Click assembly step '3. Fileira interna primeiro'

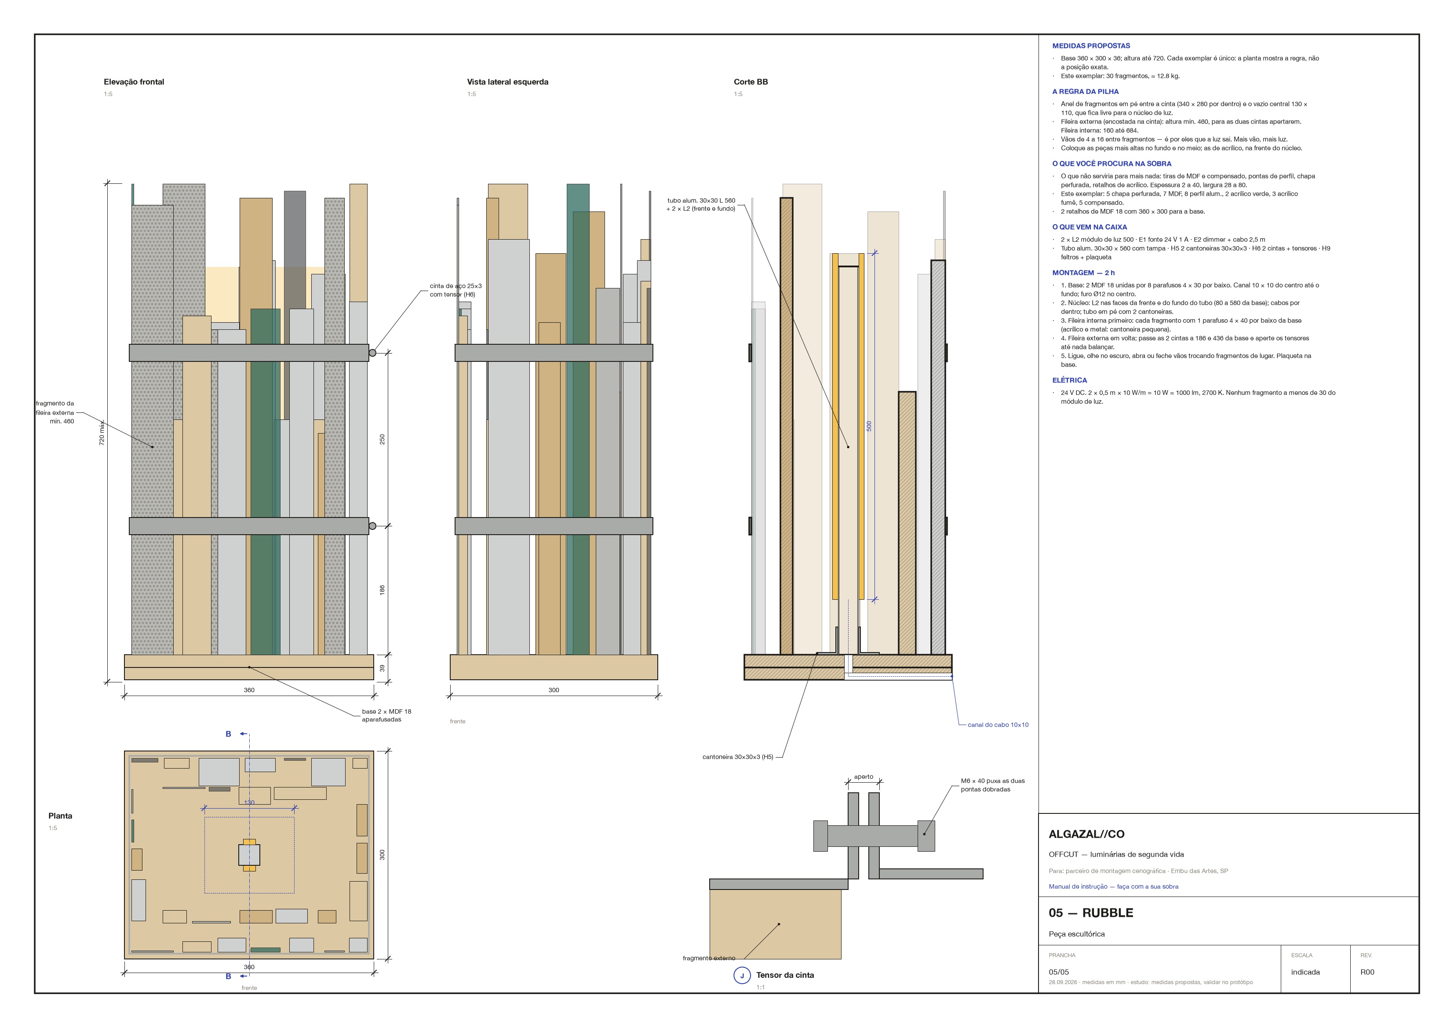(x=1181, y=325)
